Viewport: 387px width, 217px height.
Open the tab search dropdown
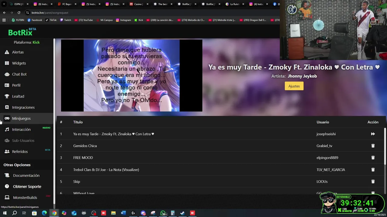coord(4,4)
